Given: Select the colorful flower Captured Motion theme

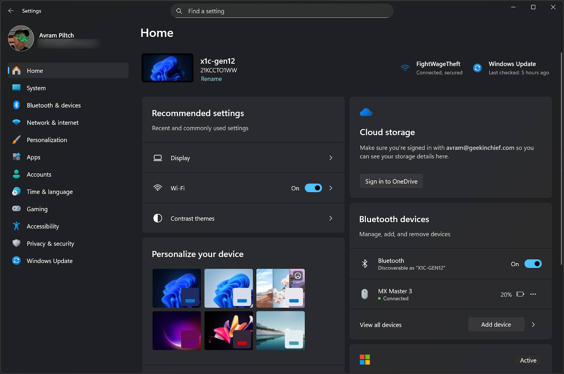Looking at the screenshot, I should 228,330.
